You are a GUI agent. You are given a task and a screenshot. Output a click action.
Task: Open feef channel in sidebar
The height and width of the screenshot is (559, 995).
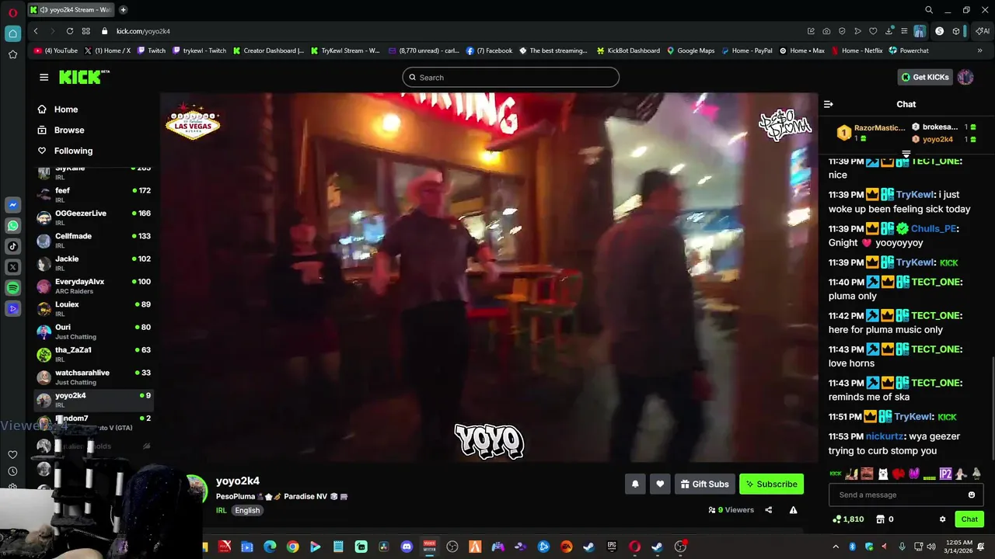tap(93, 194)
